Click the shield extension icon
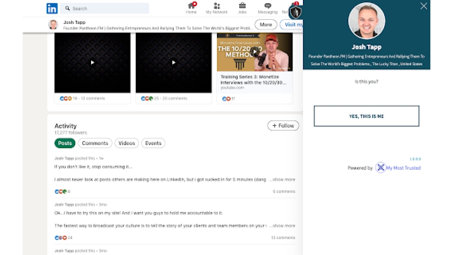The width and height of the screenshot is (453, 255). pos(295,12)
